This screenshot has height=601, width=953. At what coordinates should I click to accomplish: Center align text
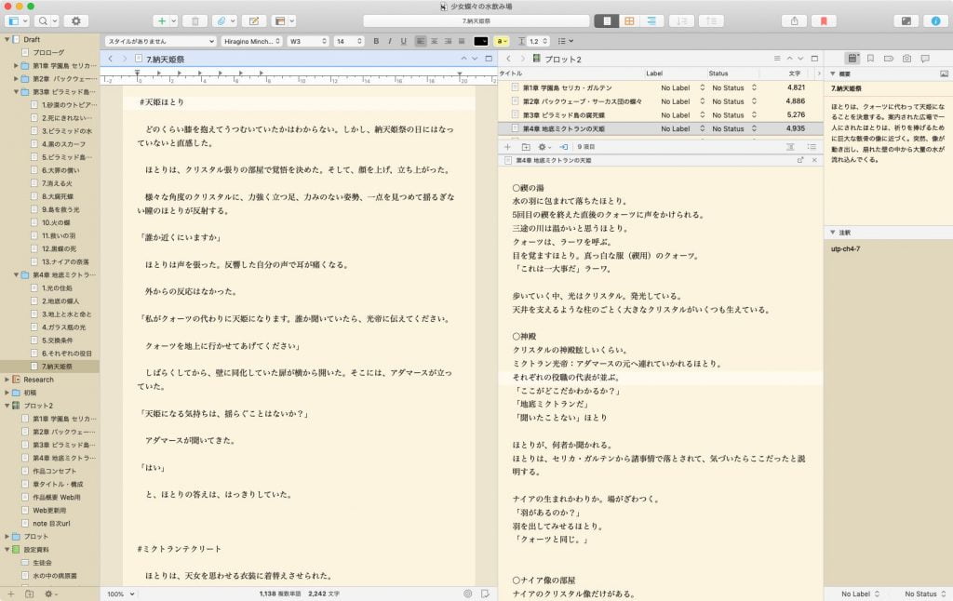pyautogui.click(x=434, y=41)
